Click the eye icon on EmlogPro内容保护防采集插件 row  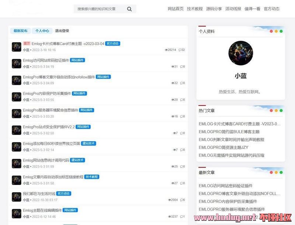(x=173, y=100)
